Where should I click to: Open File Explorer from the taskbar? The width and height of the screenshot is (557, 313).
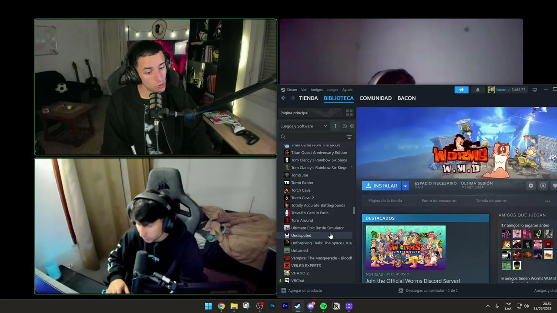click(x=234, y=306)
